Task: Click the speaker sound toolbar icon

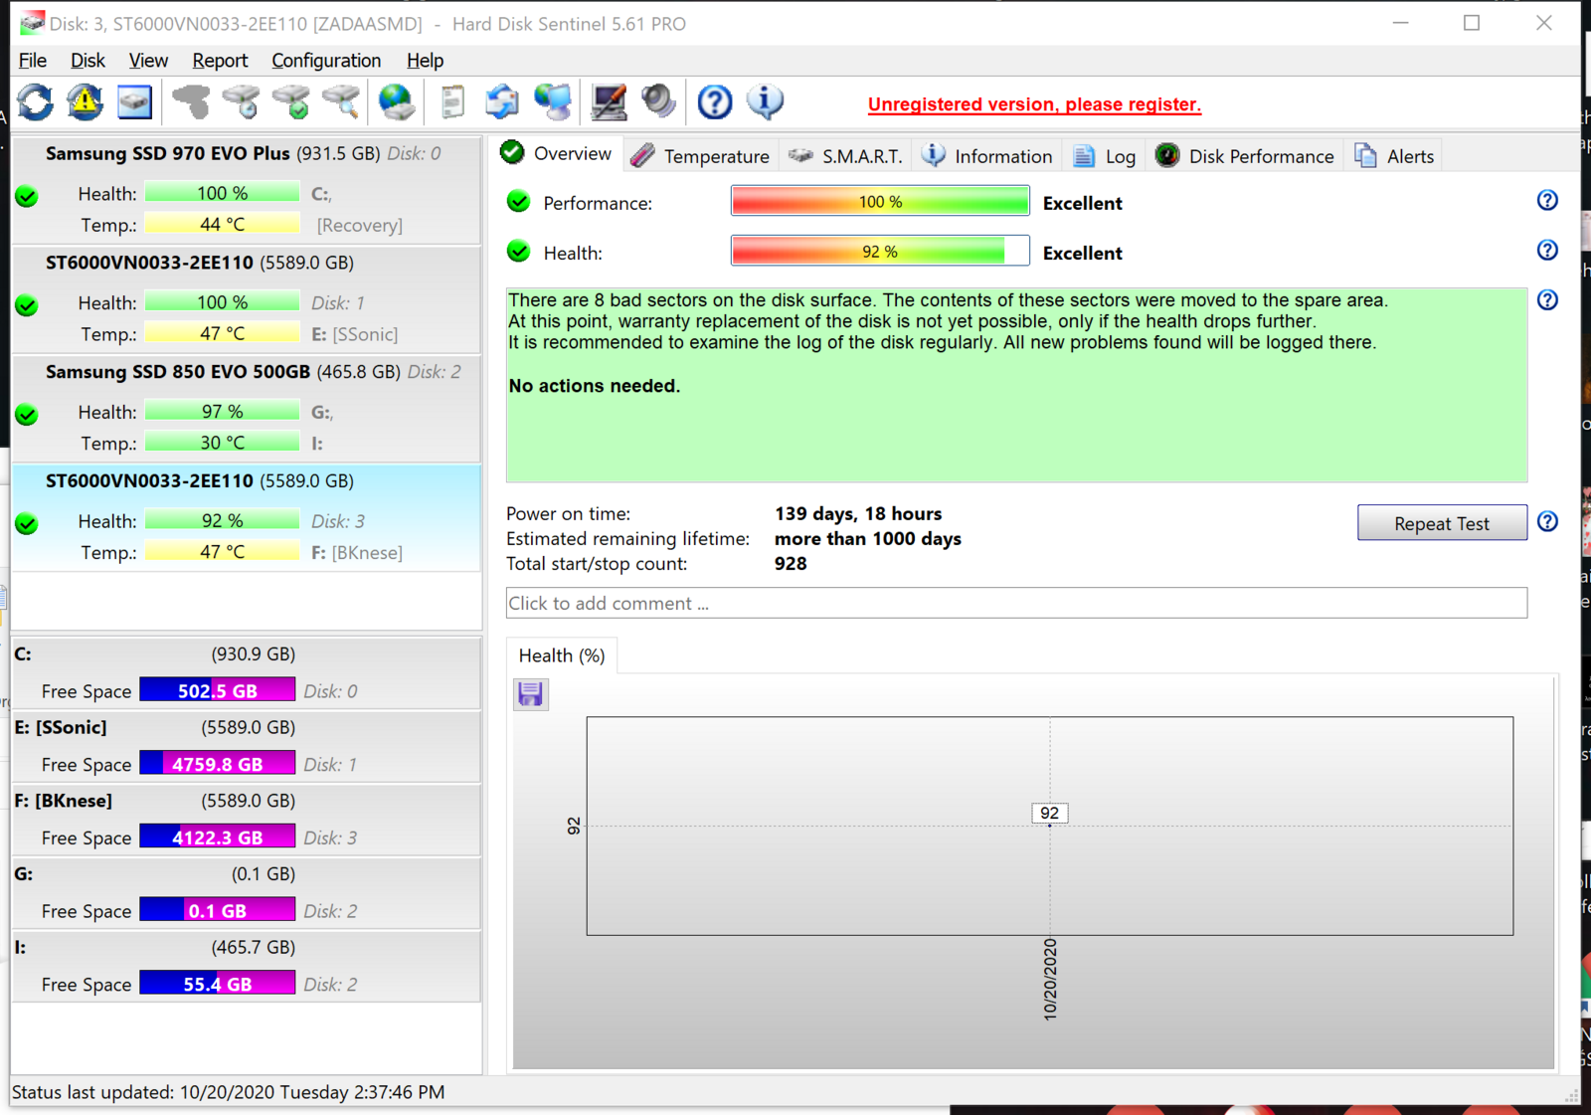Action: click(658, 102)
